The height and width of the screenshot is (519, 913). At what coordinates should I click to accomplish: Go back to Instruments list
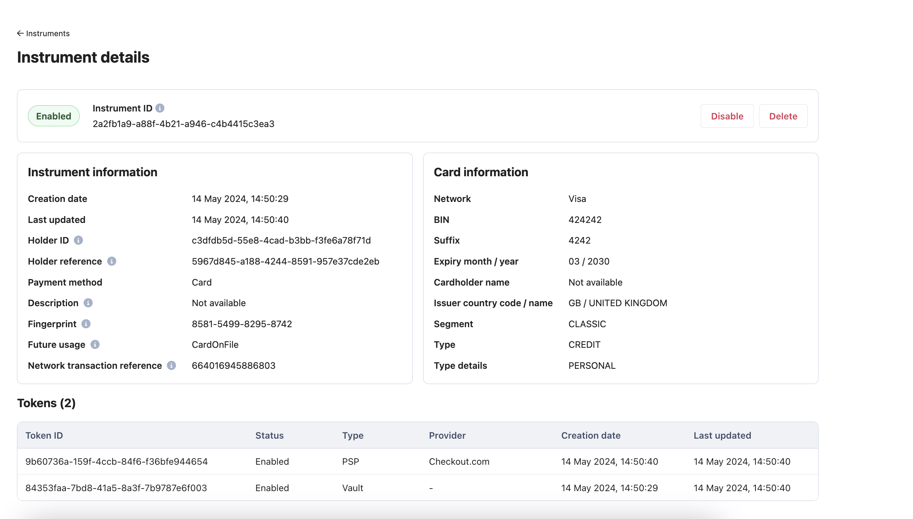coord(43,33)
